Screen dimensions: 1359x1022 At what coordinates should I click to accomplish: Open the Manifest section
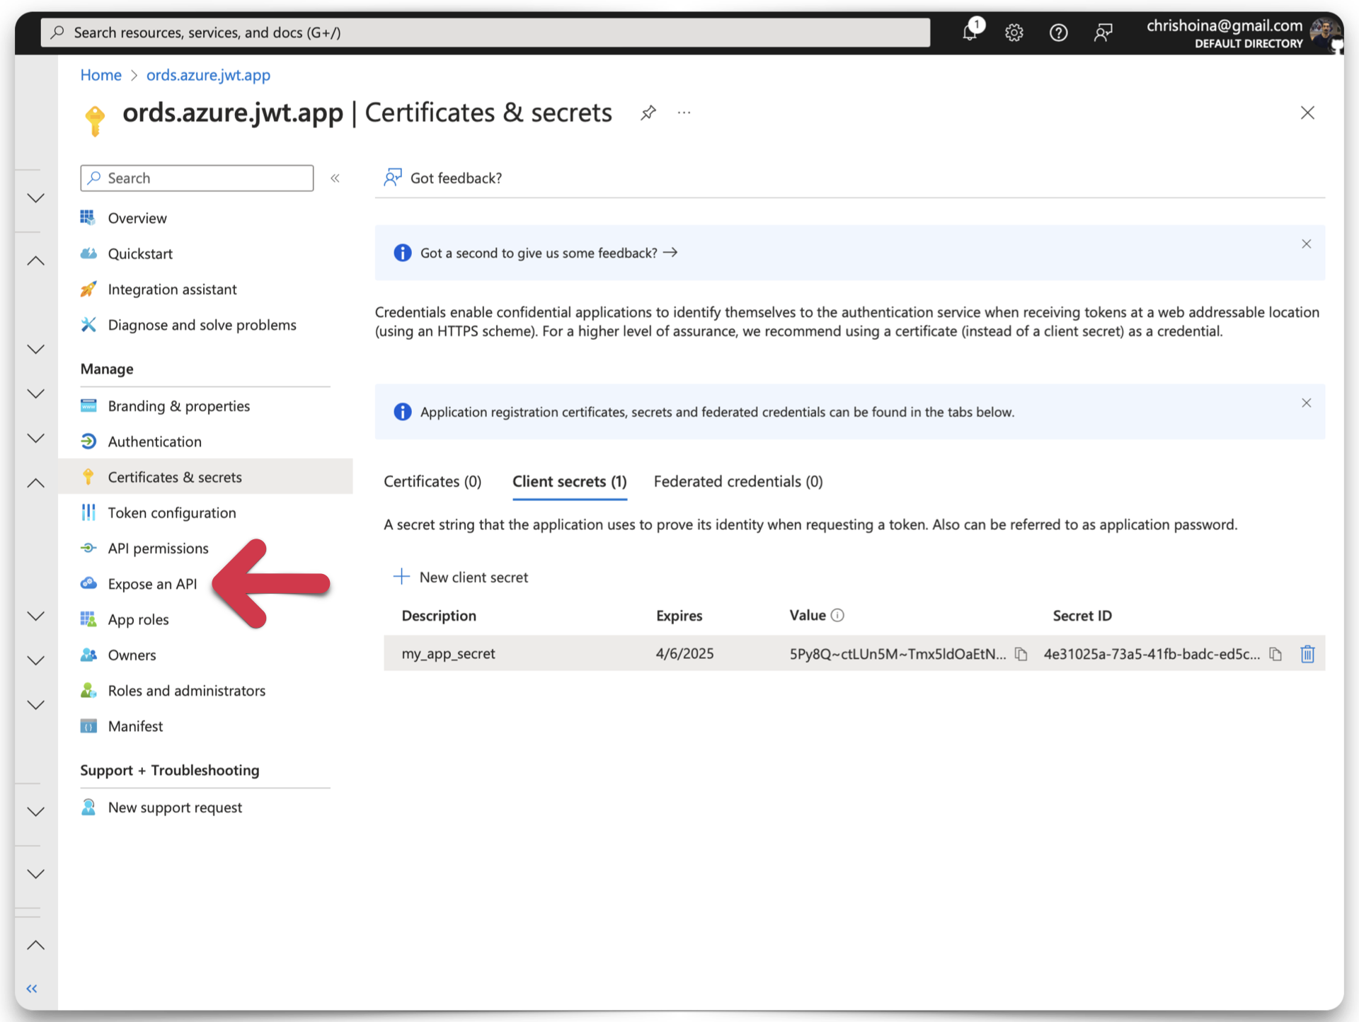pyautogui.click(x=135, y=726)
